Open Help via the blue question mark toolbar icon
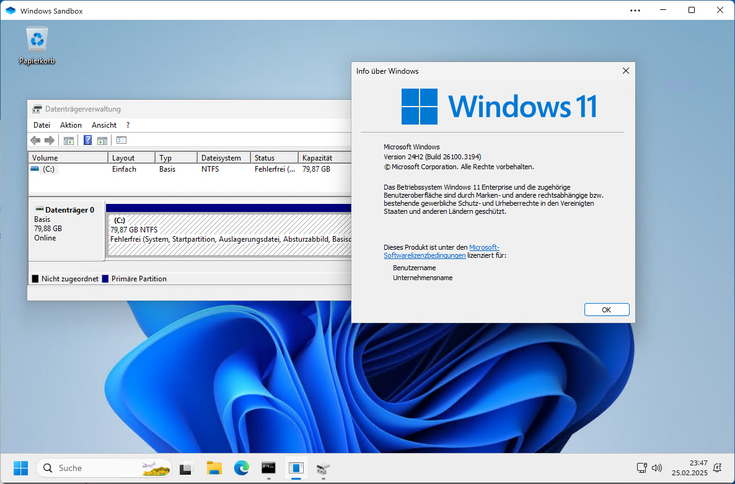Image resolution: width=735 pixels, height=484 pixels. point(87,140)
